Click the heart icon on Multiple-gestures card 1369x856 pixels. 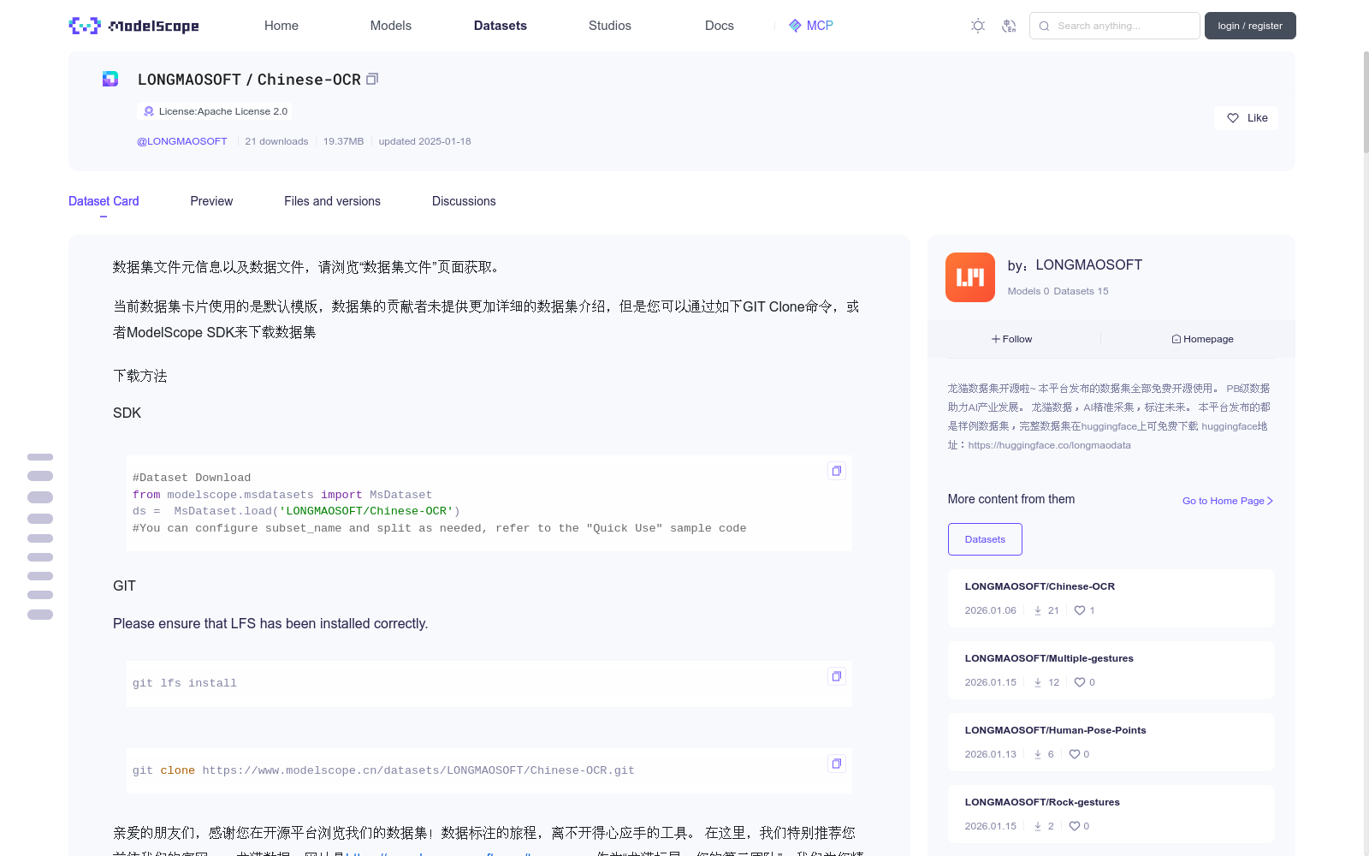(x=1080, y=682)
